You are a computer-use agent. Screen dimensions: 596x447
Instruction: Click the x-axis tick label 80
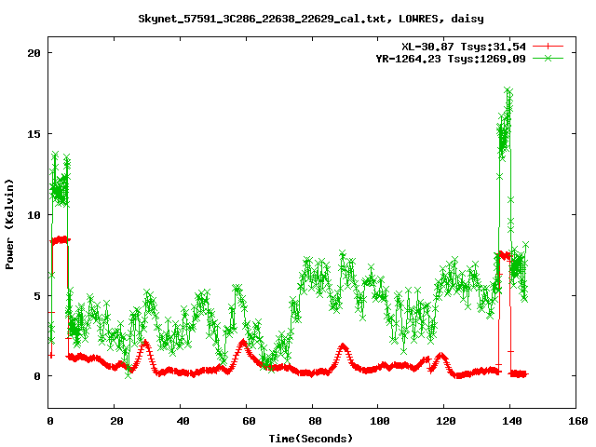pos(315,421)
